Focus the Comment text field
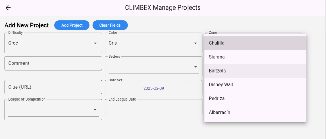The height and width of the screenshot is (139, 326). [x=53, y=63]
